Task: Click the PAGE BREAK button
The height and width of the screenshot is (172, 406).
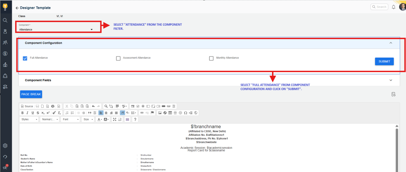Action: 31,94
